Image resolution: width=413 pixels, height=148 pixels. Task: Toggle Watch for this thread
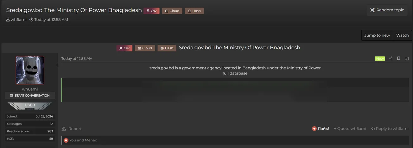[403, 35]
